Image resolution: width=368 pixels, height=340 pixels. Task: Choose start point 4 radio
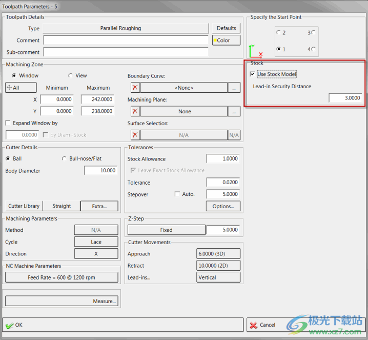pyautogui.click(x=313, y=49)
